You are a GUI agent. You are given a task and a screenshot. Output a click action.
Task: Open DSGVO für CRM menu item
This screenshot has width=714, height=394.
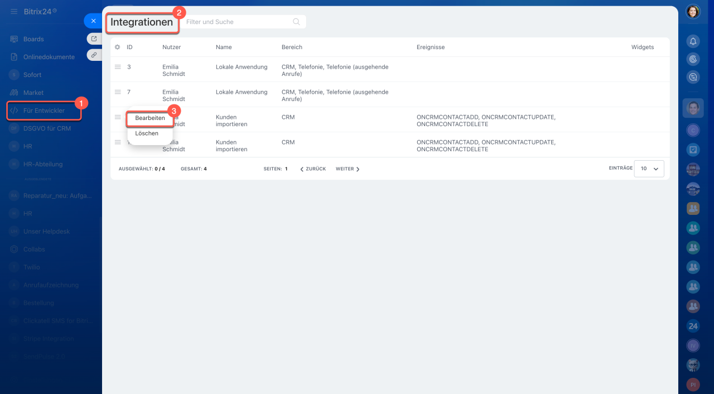pyautogui.click(x=47, y=128)
